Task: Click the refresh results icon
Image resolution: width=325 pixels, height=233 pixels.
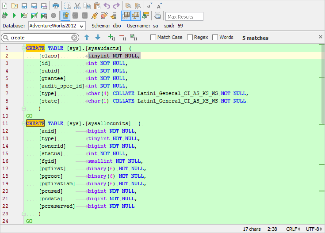Action: click(146, 15)
